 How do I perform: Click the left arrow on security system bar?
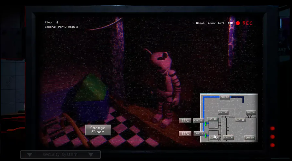[x=30, y=155]
